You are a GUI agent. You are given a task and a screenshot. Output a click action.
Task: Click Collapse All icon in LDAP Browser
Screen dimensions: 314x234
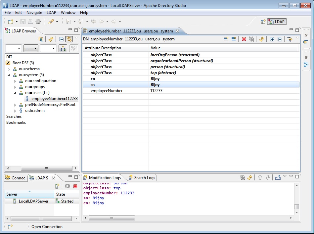[x=61, y=39]
